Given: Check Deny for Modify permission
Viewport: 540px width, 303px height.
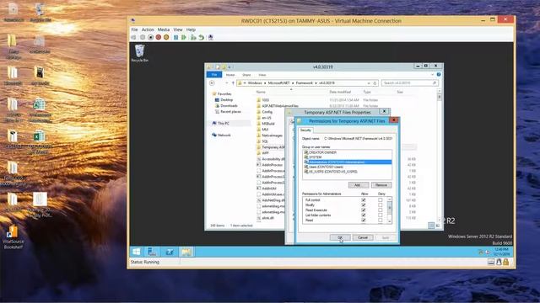Looking at the screenshot, I should point(381,205).
